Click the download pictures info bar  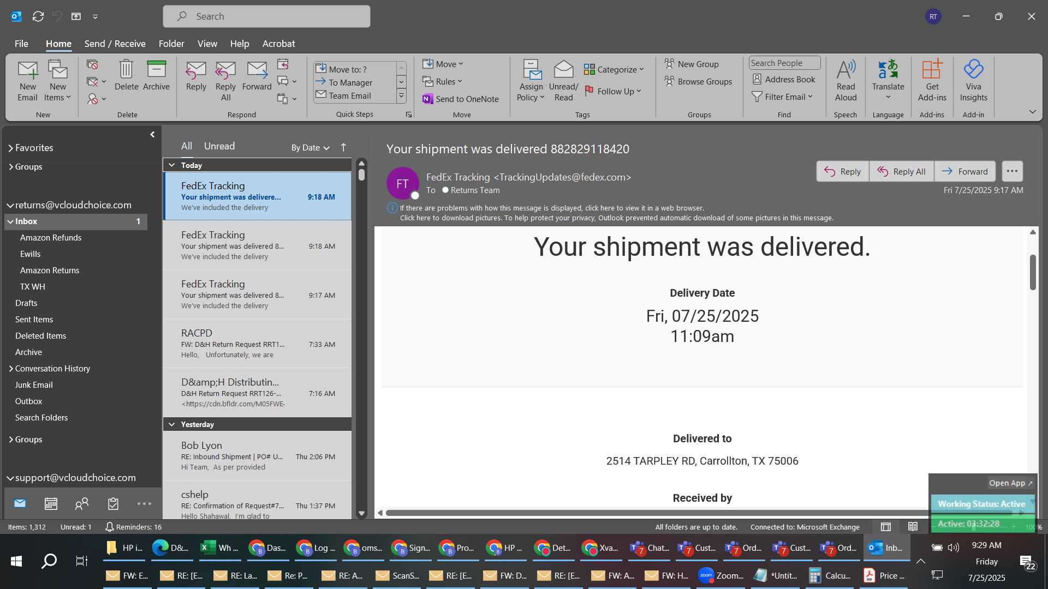616,218
